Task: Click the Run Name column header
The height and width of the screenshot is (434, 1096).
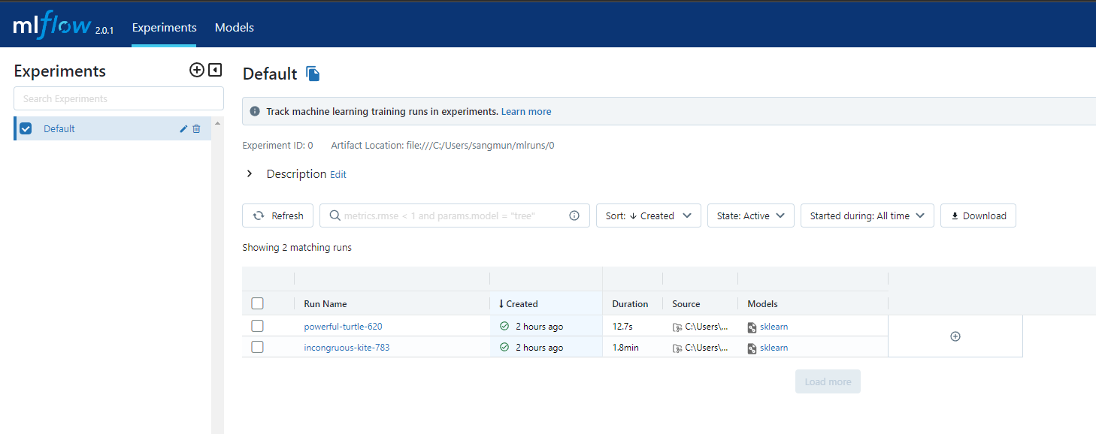Action: pyautogui.click(x=325, y=304)
